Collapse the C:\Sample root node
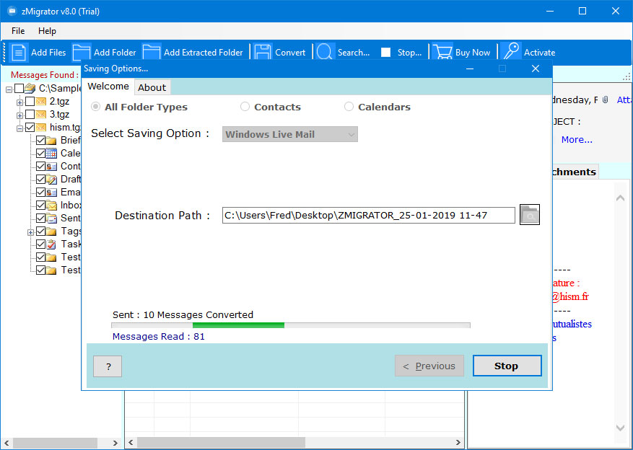This screenshot has height=450, width=633. tap(9, 89)
